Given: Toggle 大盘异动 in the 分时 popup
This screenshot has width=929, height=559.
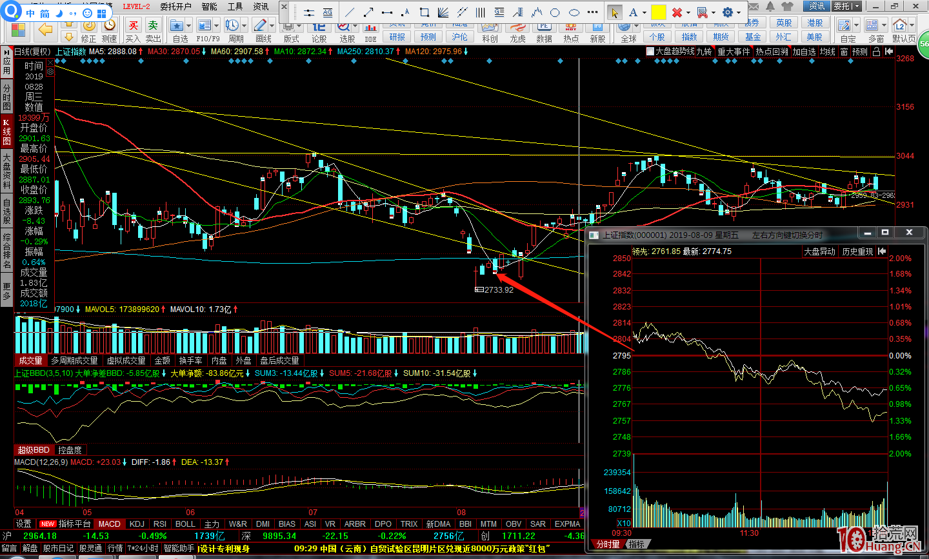Looking at the screenshot, I should (819, 251).
